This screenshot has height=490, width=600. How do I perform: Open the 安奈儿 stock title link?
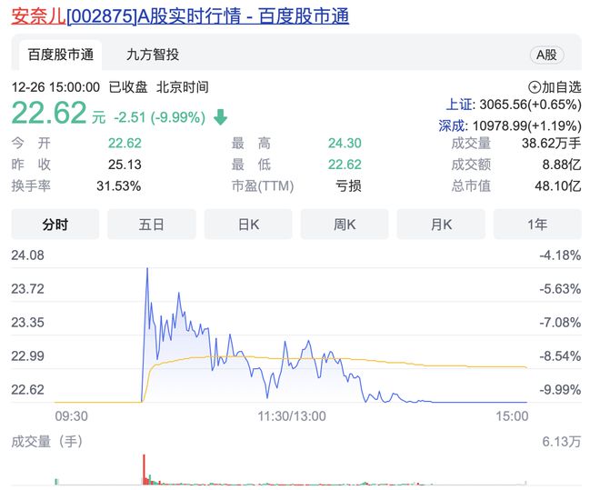click(x=180, y=16)
